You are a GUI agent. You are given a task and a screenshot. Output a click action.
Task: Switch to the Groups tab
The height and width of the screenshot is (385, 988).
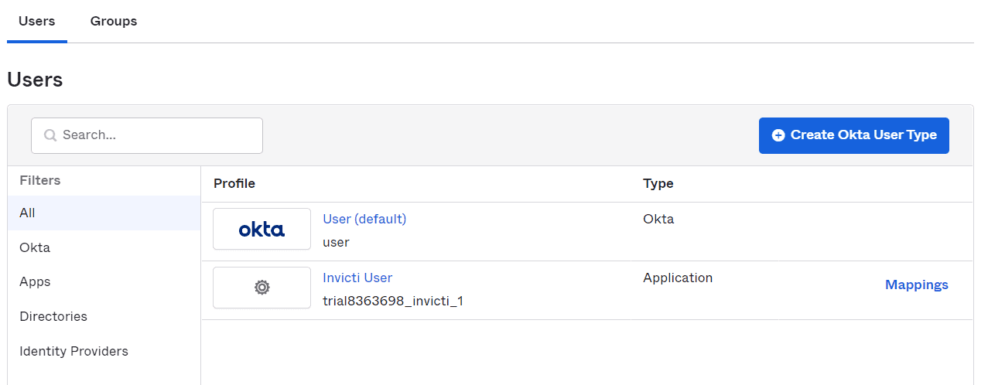coord(114,21)
